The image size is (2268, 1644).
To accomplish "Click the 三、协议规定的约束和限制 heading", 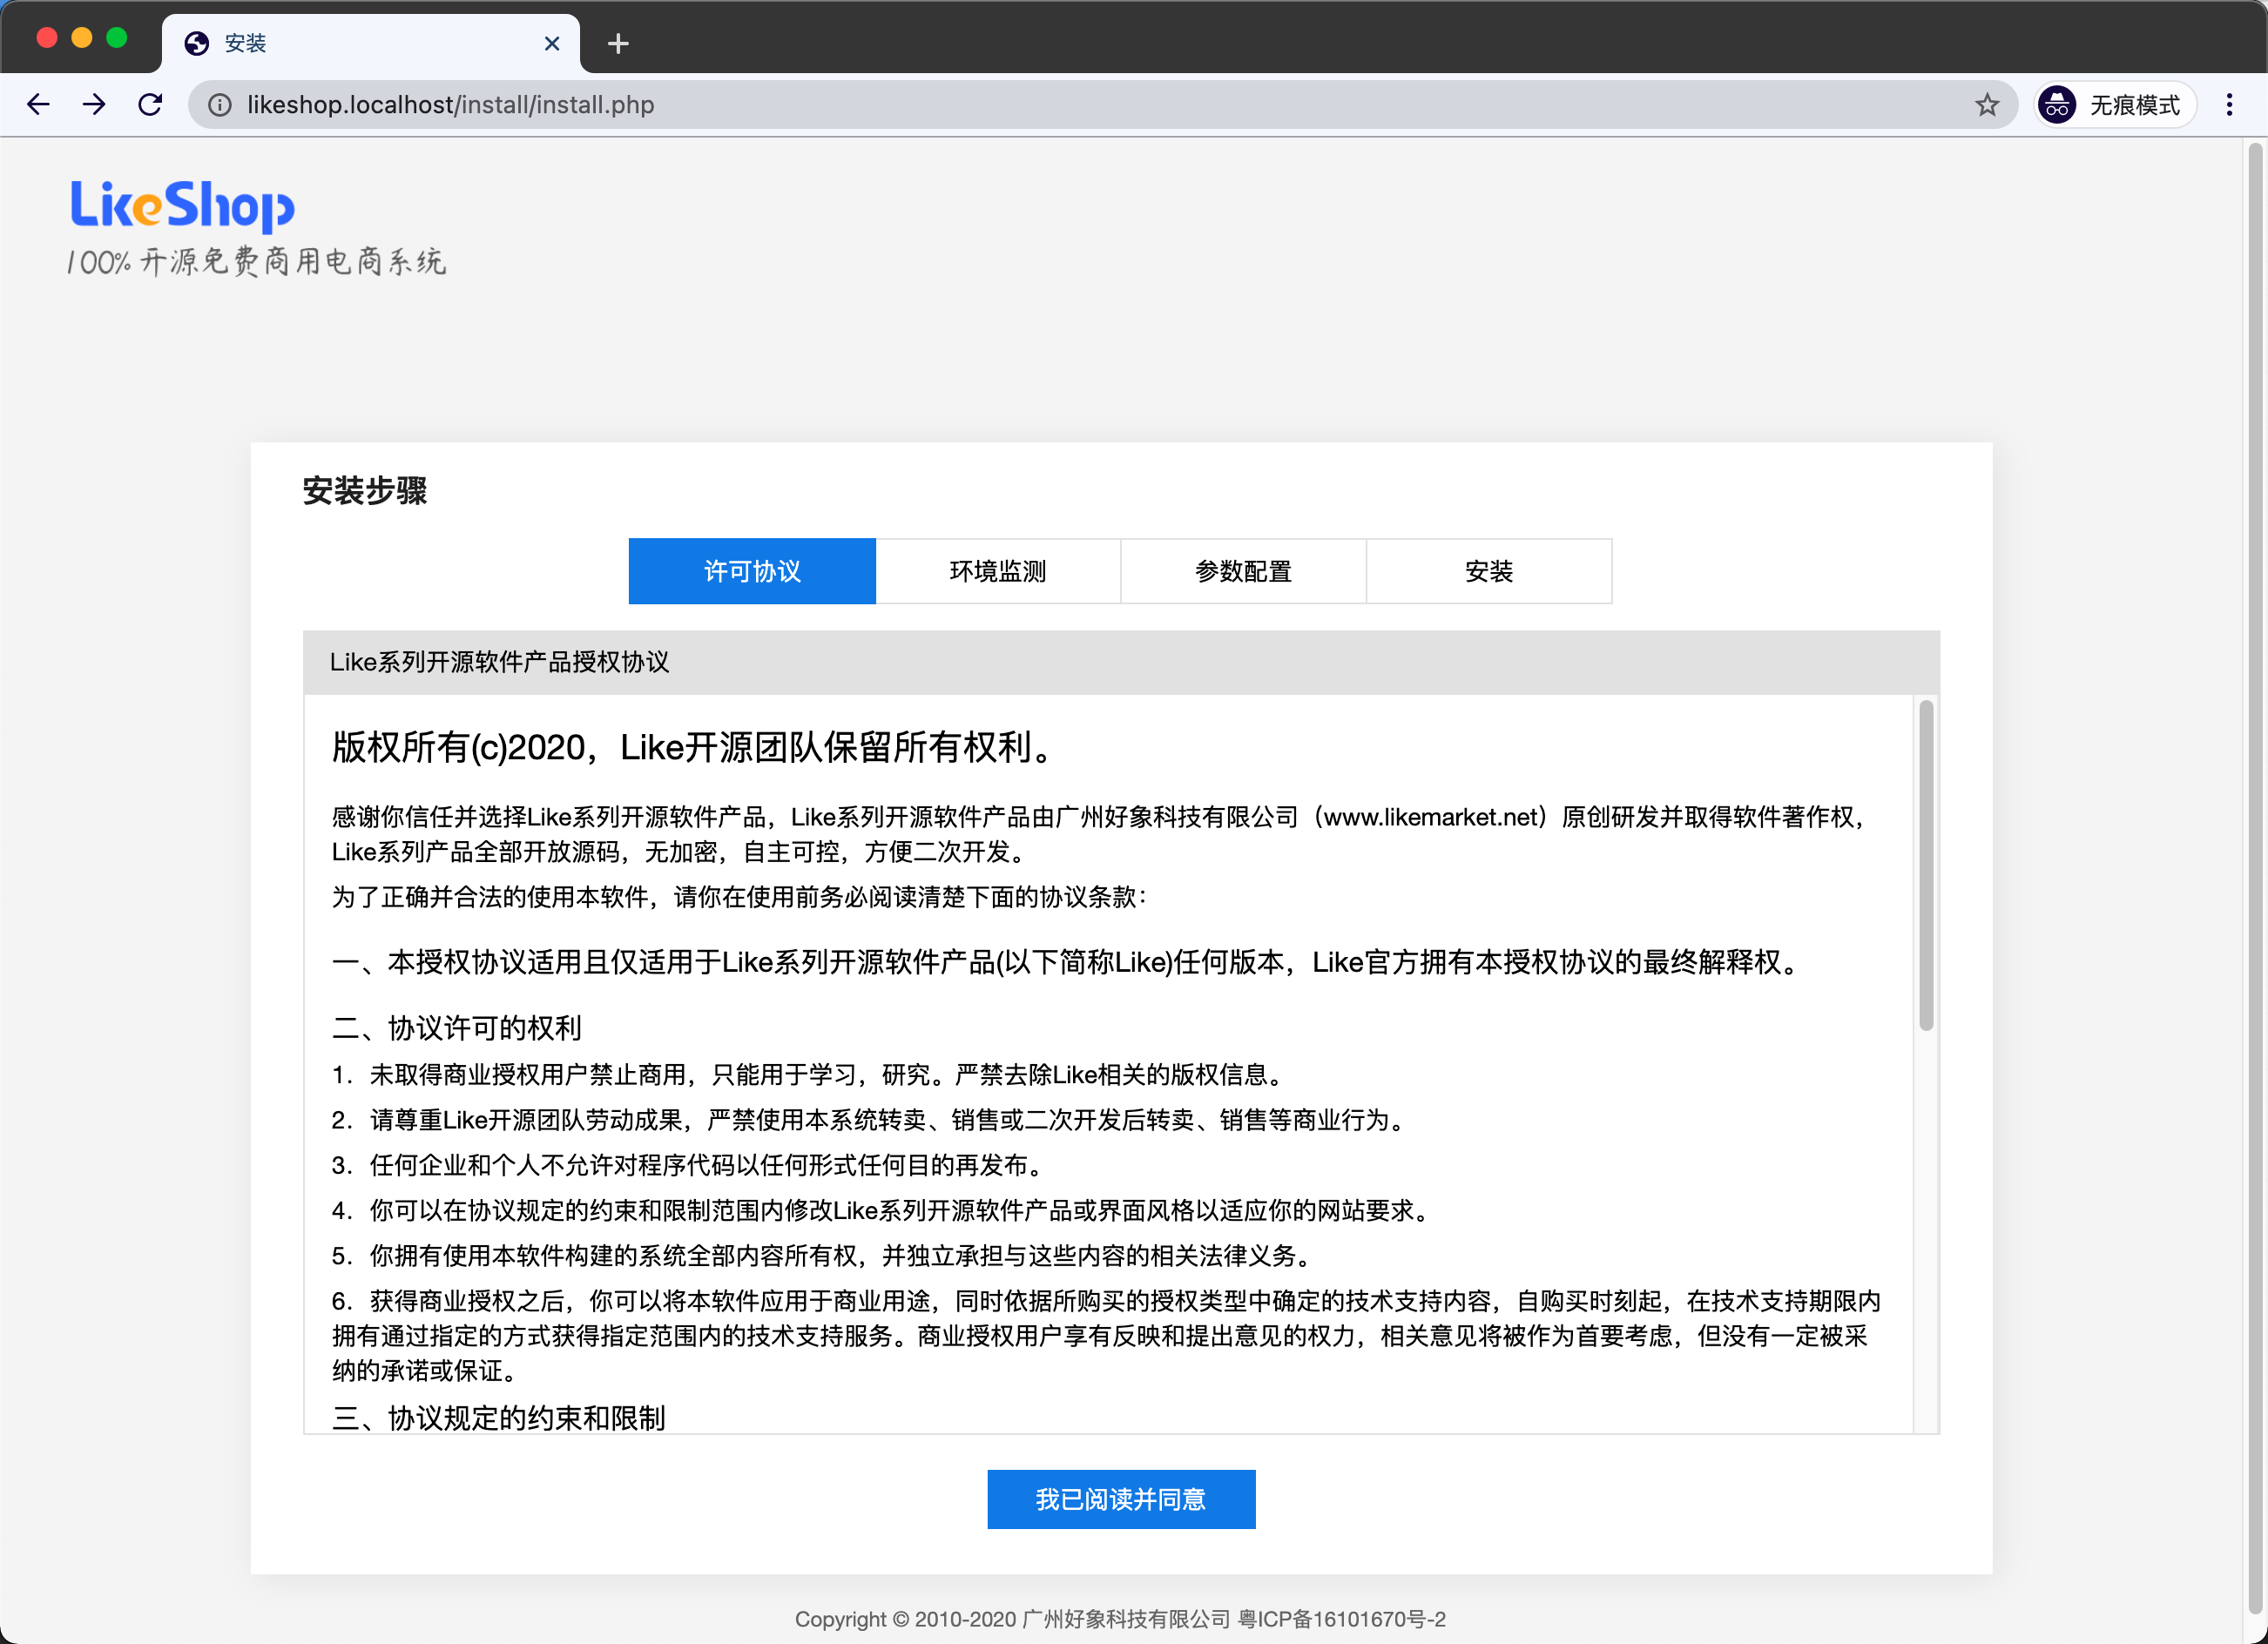I will coord(499,1418).
